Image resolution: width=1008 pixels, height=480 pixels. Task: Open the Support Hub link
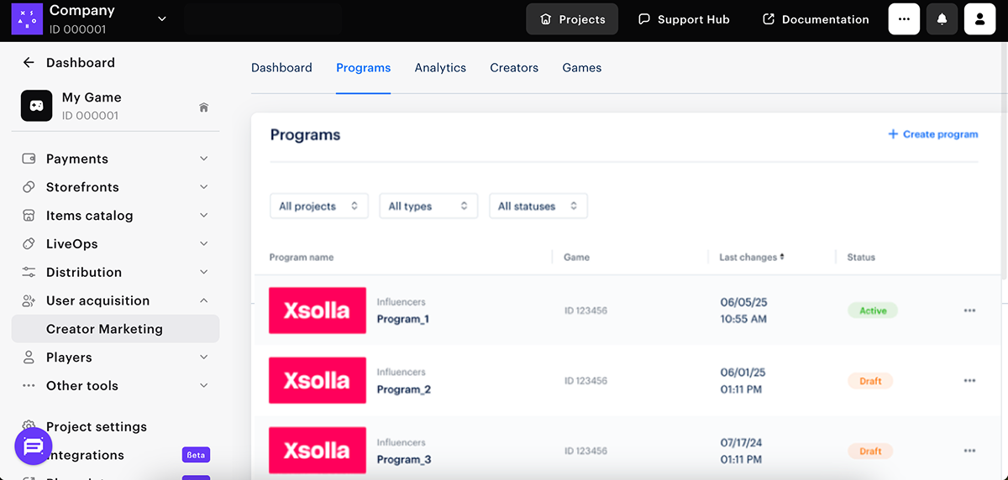click(684, 19)
